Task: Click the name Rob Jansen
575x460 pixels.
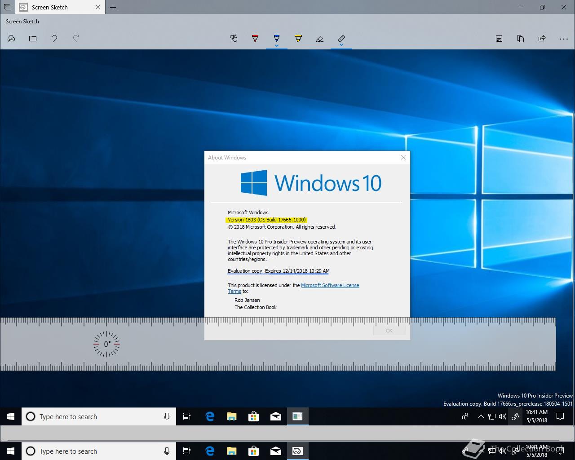Action: (247, 300)
